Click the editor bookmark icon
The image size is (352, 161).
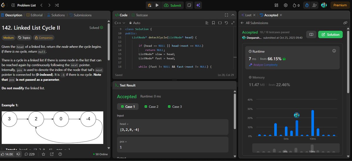(x=213, y=23)
